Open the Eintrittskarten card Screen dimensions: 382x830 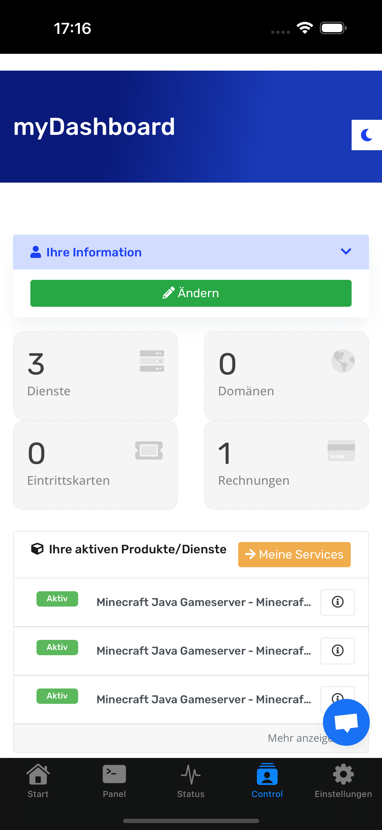pyautogui.click(x=95, y=465)
